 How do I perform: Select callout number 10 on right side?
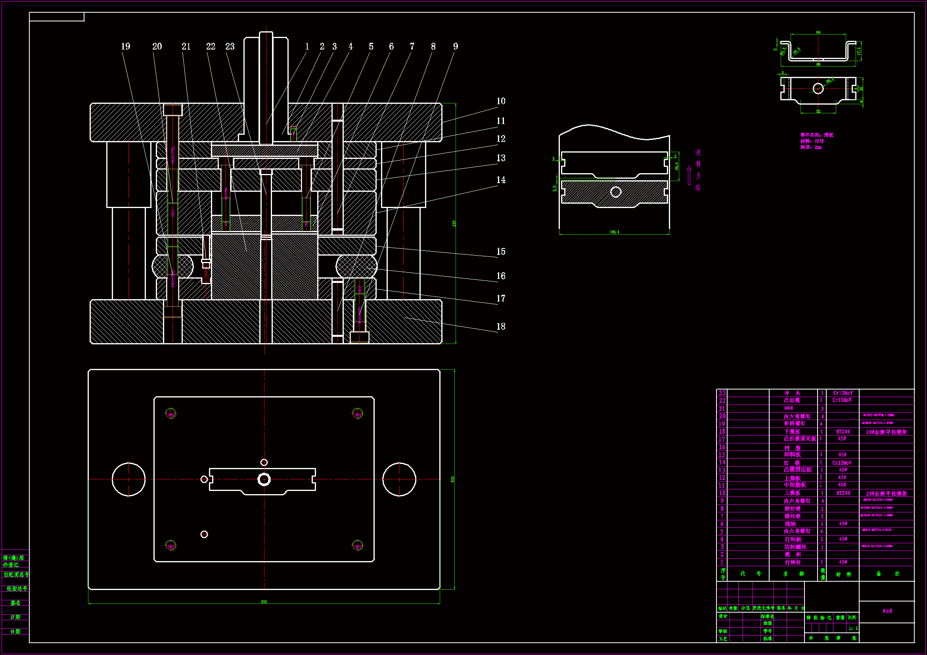click(x=501, y=101)
